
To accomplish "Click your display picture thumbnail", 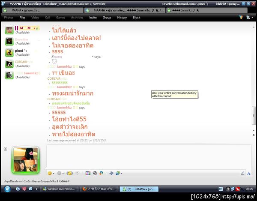I will tap(26, 160).
